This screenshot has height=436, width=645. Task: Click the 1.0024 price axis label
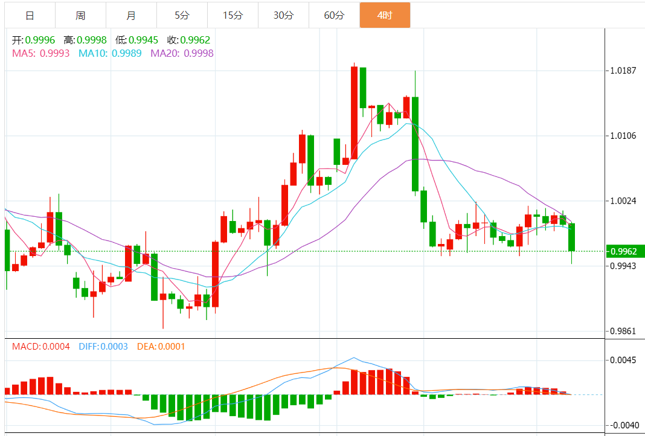pyautogui.click(x=623, y=200)
